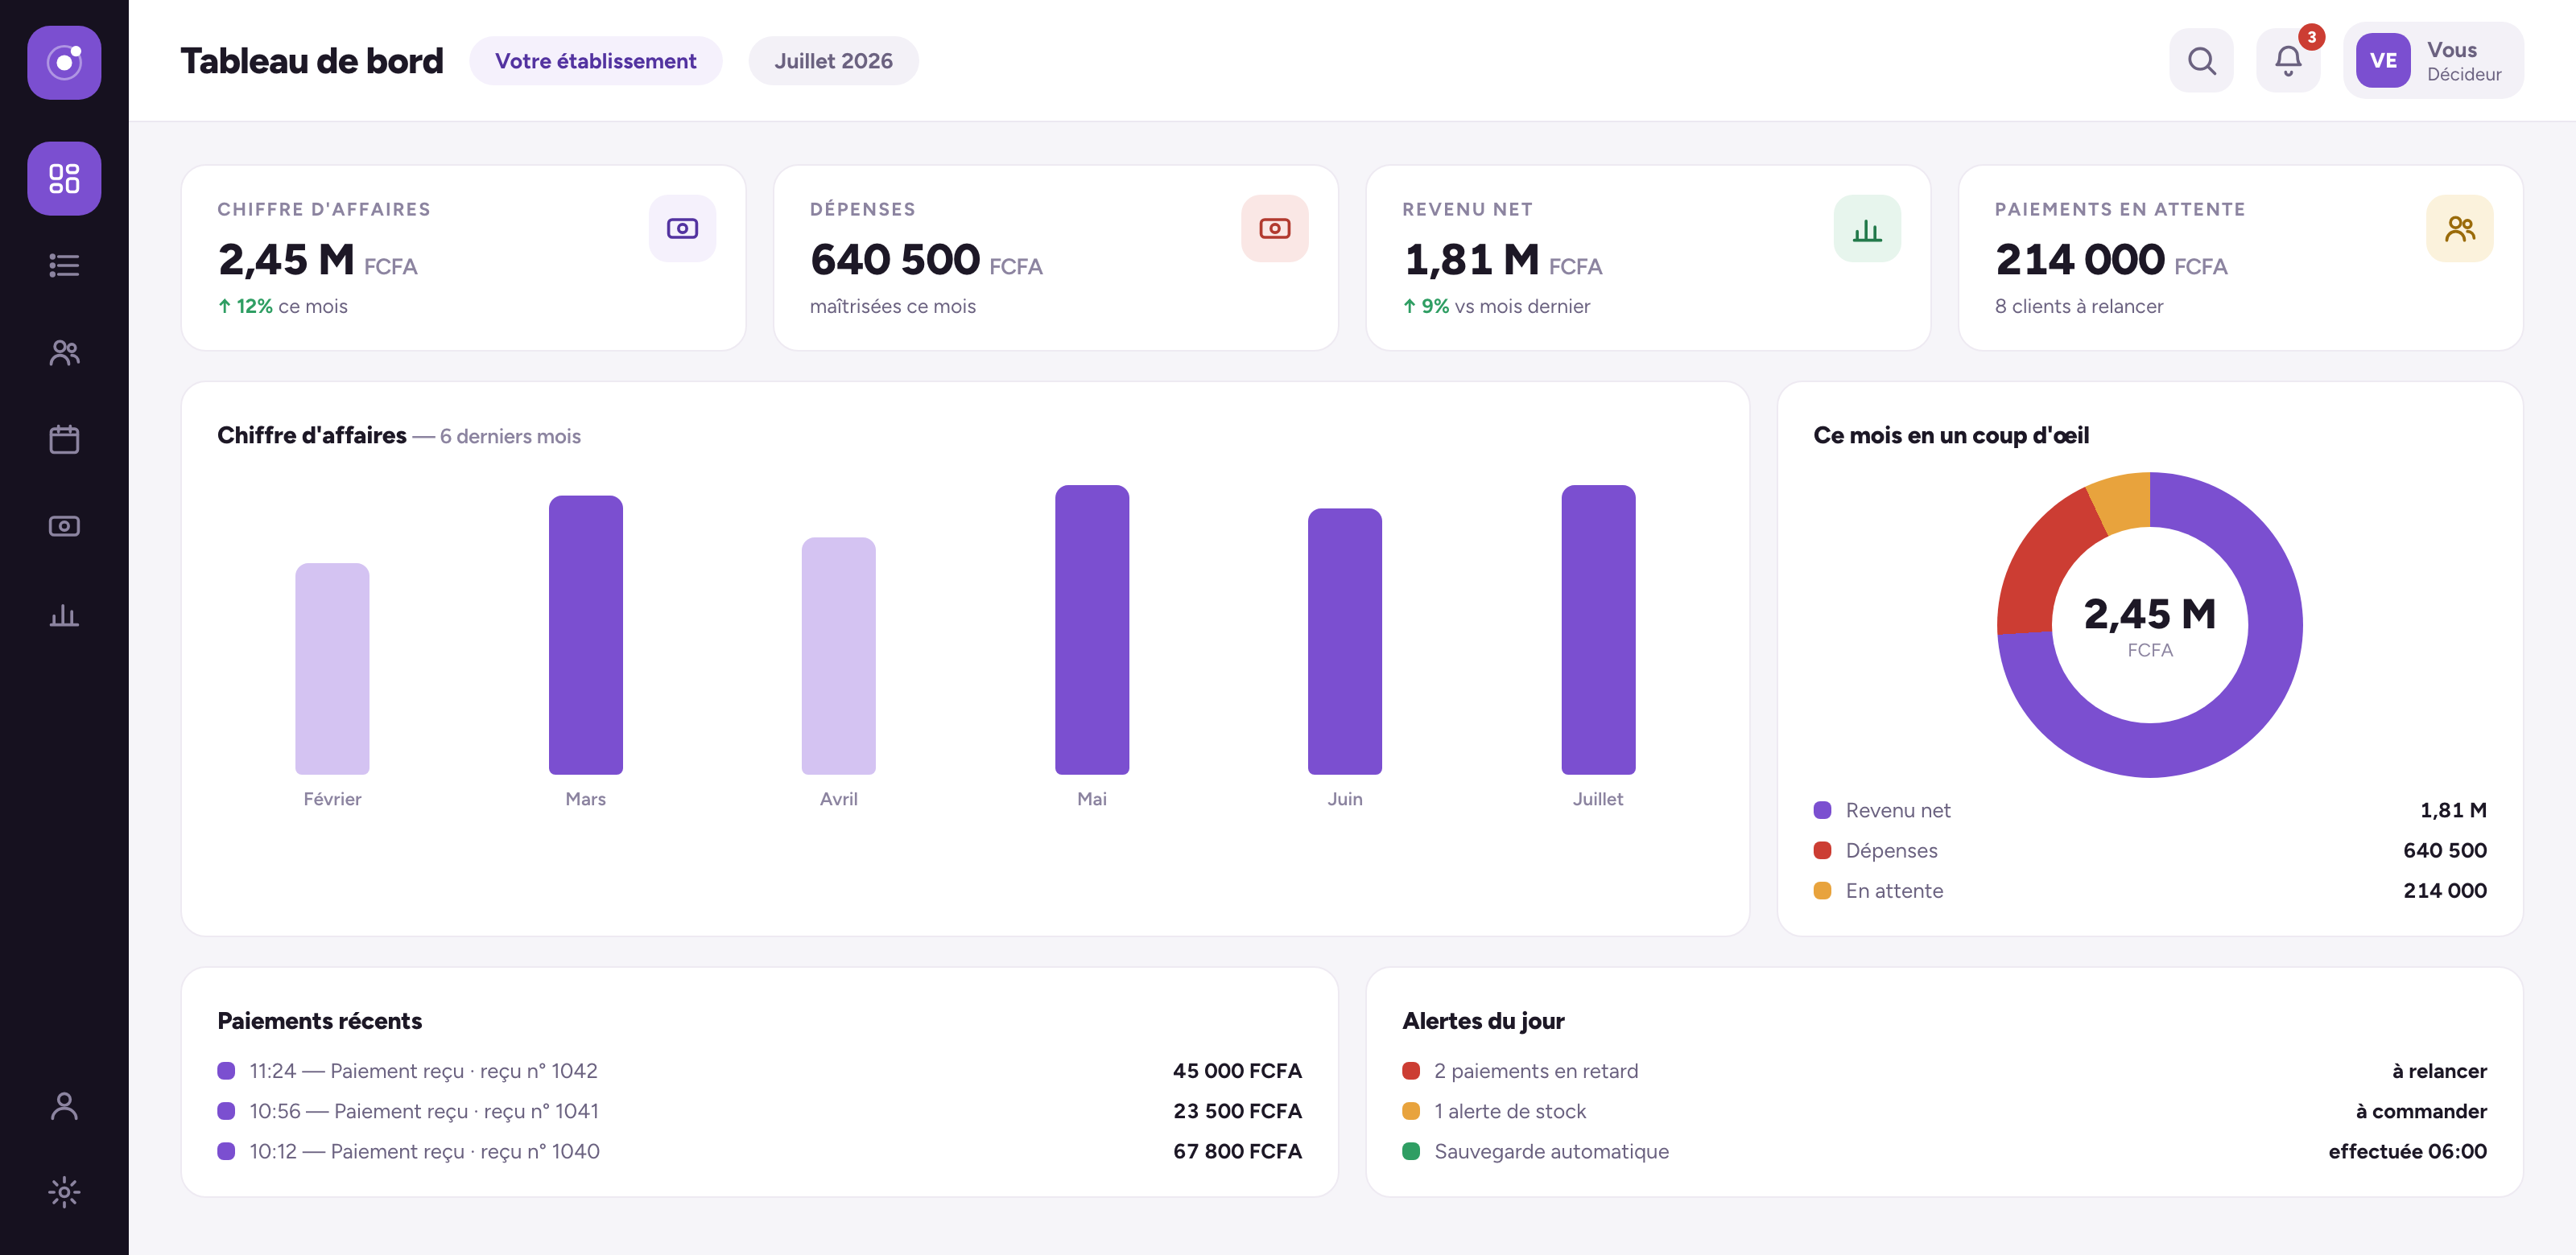The image size is (2576, 1255).
Task: Click the Revenu net card chart icon
Action: (1867, 228)
